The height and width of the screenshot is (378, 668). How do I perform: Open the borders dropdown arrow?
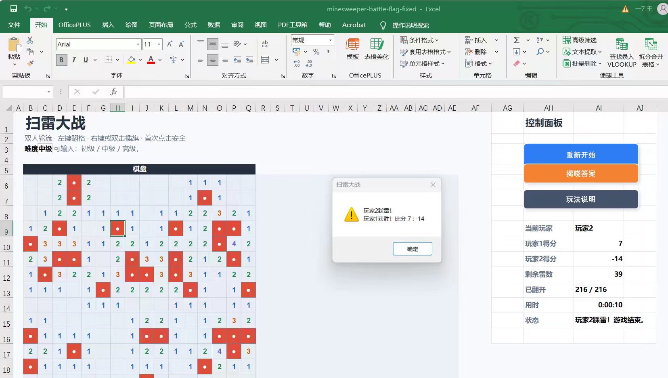point(117,60)
